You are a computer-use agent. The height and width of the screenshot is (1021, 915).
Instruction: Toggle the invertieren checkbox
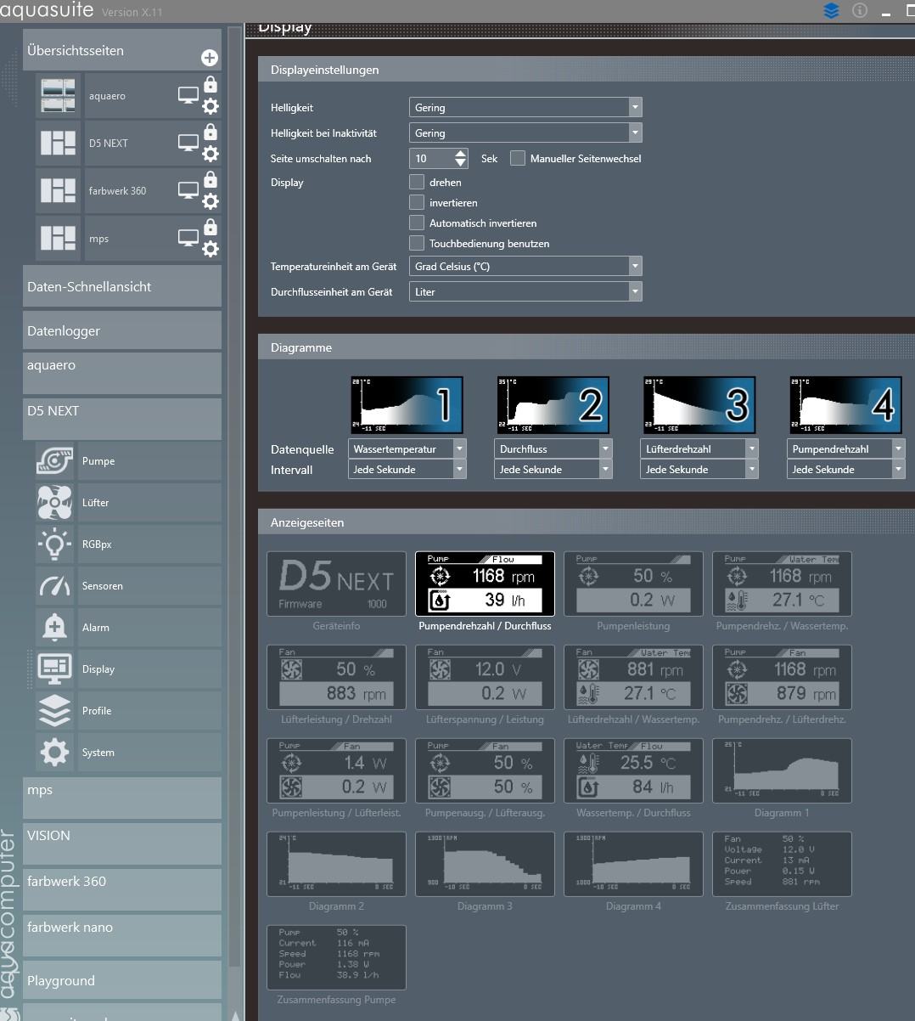pyautogui.click(x=417, y=202)
